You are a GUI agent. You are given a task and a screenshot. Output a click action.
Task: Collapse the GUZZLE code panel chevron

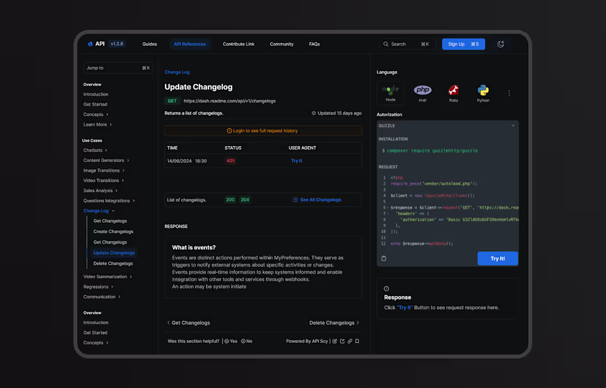513,125
